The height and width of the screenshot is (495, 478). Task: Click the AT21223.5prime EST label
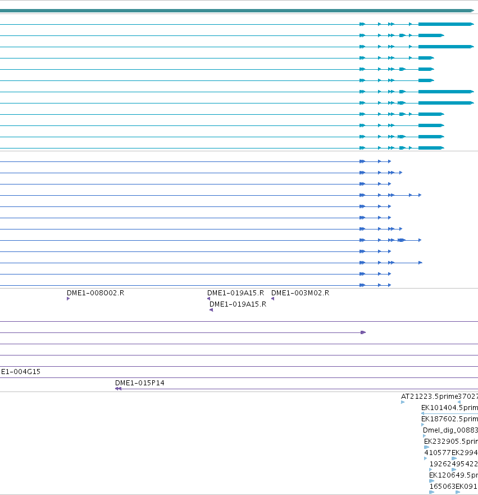(429, 397)
